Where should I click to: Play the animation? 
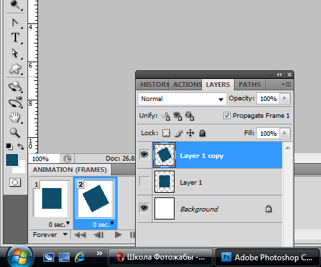[x=118, y=235]
